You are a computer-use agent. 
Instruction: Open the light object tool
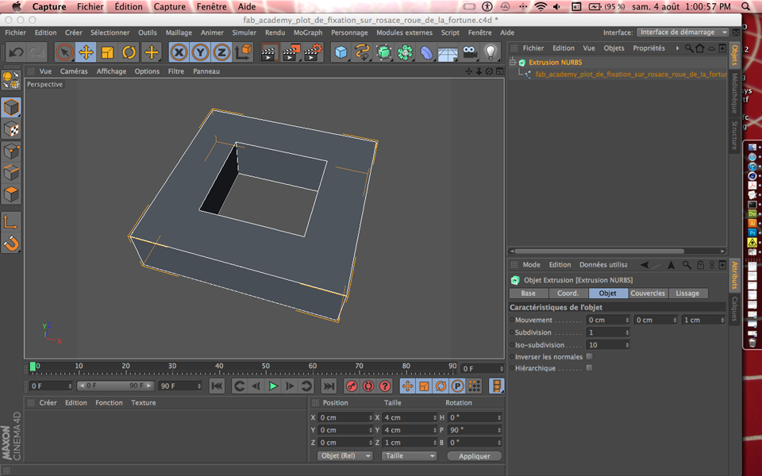coord(491,53)
